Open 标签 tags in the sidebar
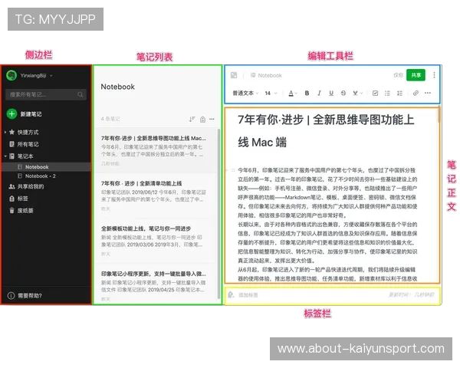This screenshot has height=368, width=460. pyautogui.click(x=18, y=199)
